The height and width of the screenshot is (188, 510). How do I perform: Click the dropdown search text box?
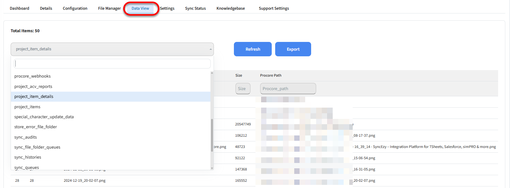pos(112,64)
